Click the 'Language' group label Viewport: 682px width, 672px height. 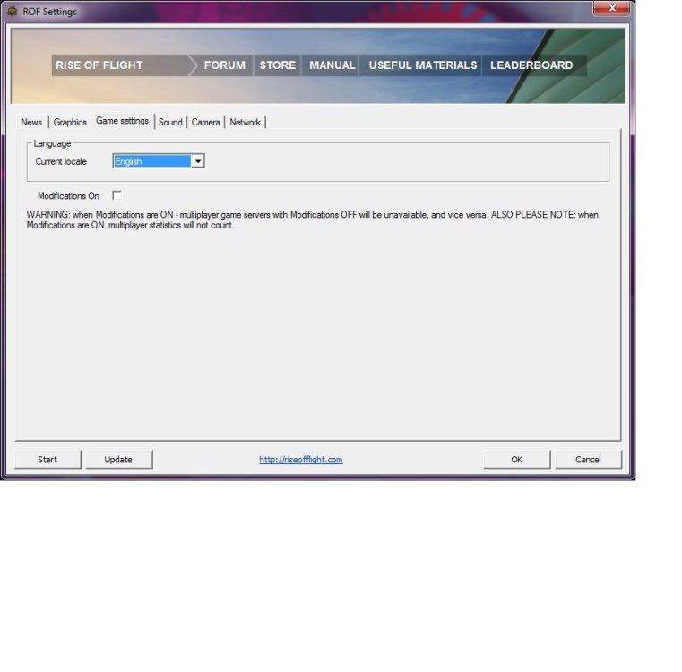[x=52, y=143]
